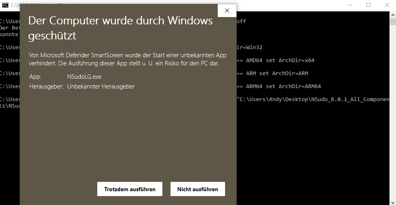The height and width of the screenshot is (205, 396).
Task: Click the console vertical scrollbar thumb
Action: coord(393,22)
